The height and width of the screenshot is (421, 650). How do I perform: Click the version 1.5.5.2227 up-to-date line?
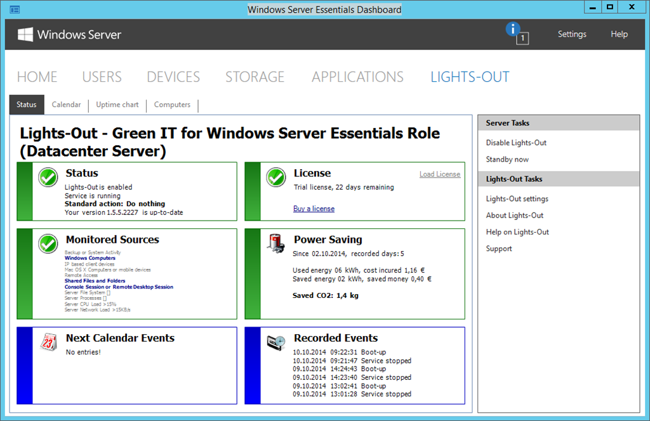pyautogui.click(x=124, y=212)
